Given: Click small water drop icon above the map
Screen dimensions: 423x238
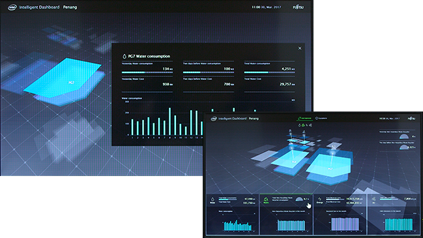Looking at the screenshot, I should click(x=299, y=125).
